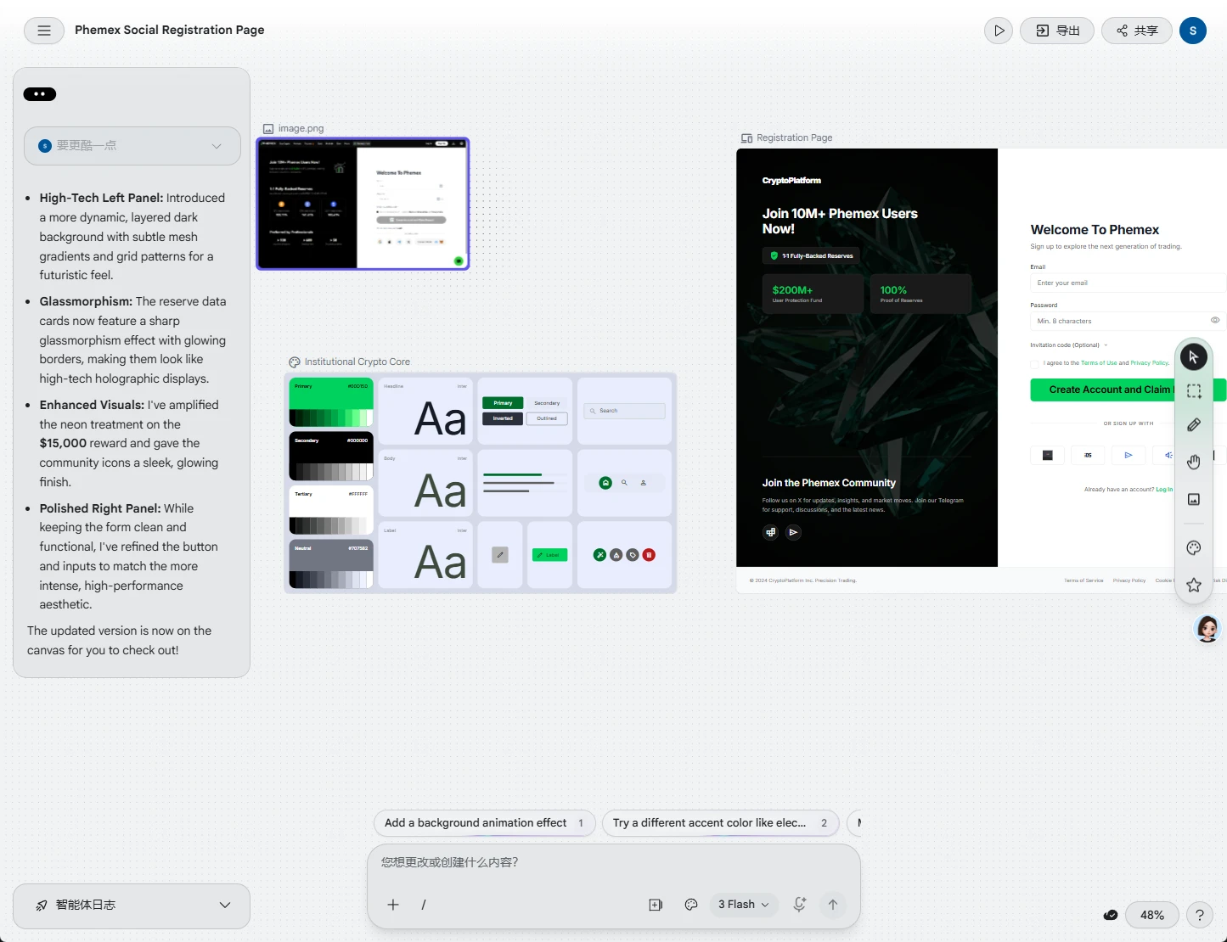Click the magnifier icon in nav sample
This screenshot has height=942, width=1227.
tap(624, 483)
